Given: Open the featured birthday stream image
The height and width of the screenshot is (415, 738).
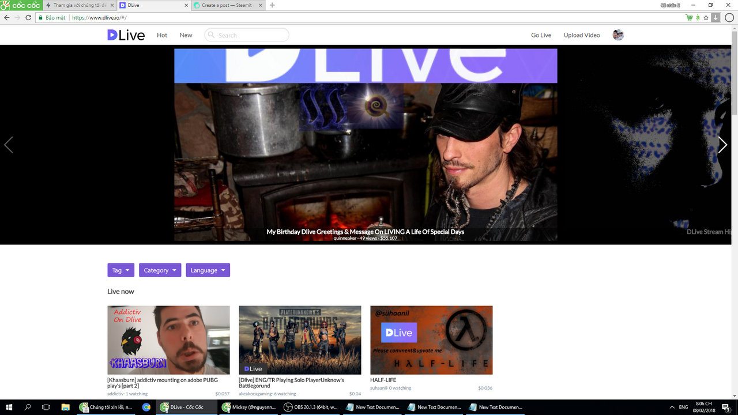Looking at the screenshot, I should (x=366, y=145).
